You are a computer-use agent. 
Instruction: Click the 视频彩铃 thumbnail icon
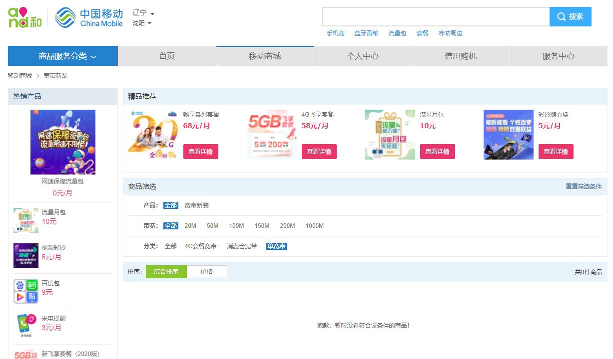pos(26,255)
